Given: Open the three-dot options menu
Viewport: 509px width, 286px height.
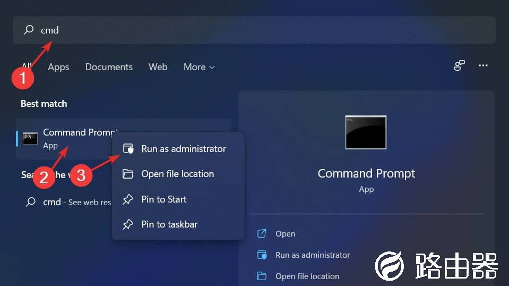Looking at the screenshot, I should (x=483, y=65).
